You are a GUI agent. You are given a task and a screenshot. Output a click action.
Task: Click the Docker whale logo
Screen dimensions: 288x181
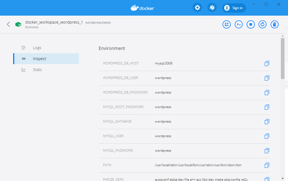142,8
